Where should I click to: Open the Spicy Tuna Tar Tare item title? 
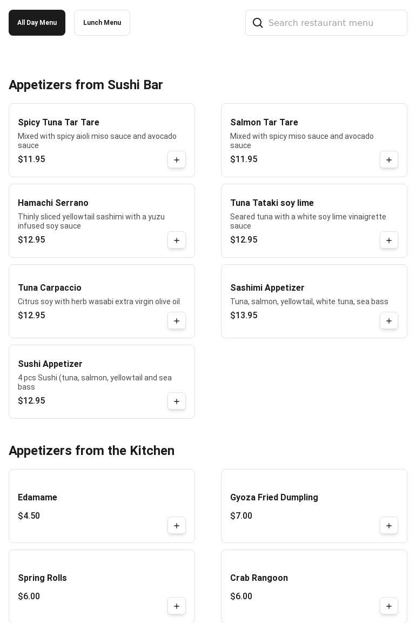[x=58, y=123]
